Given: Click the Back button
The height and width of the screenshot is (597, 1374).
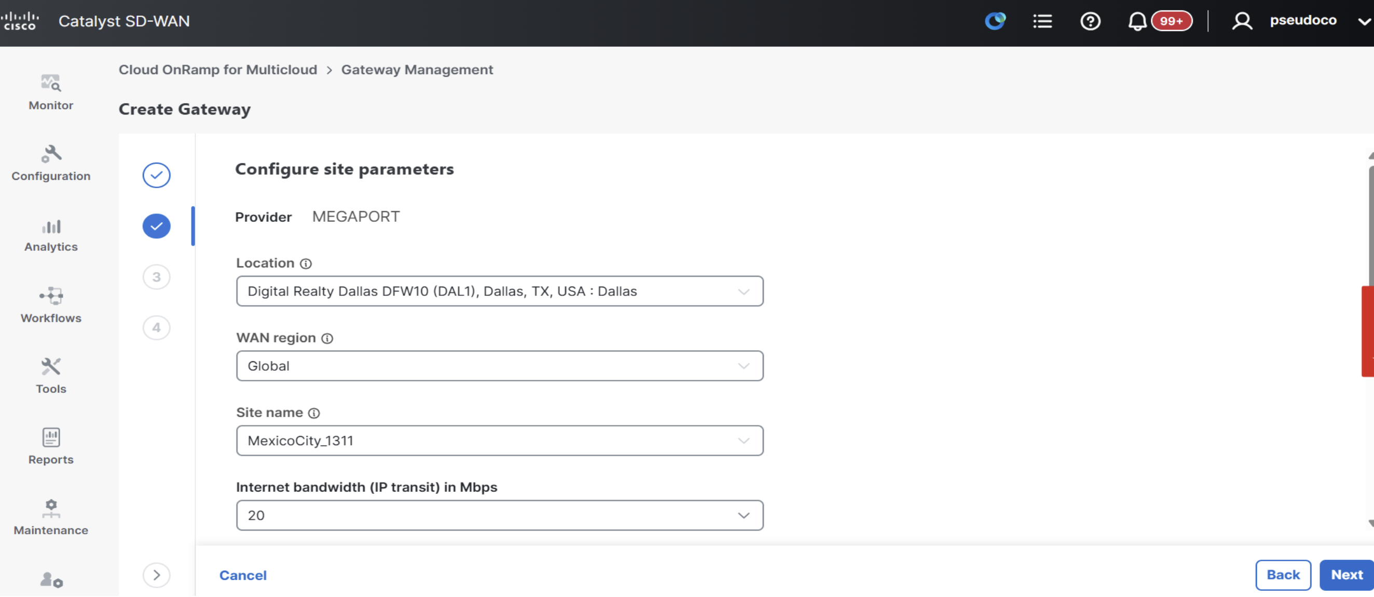Looking at the screenshot, I should point(1283,575).
